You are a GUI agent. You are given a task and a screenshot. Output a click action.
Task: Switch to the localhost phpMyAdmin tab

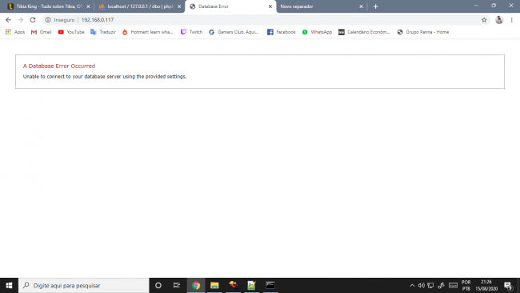tap(139, 6)
